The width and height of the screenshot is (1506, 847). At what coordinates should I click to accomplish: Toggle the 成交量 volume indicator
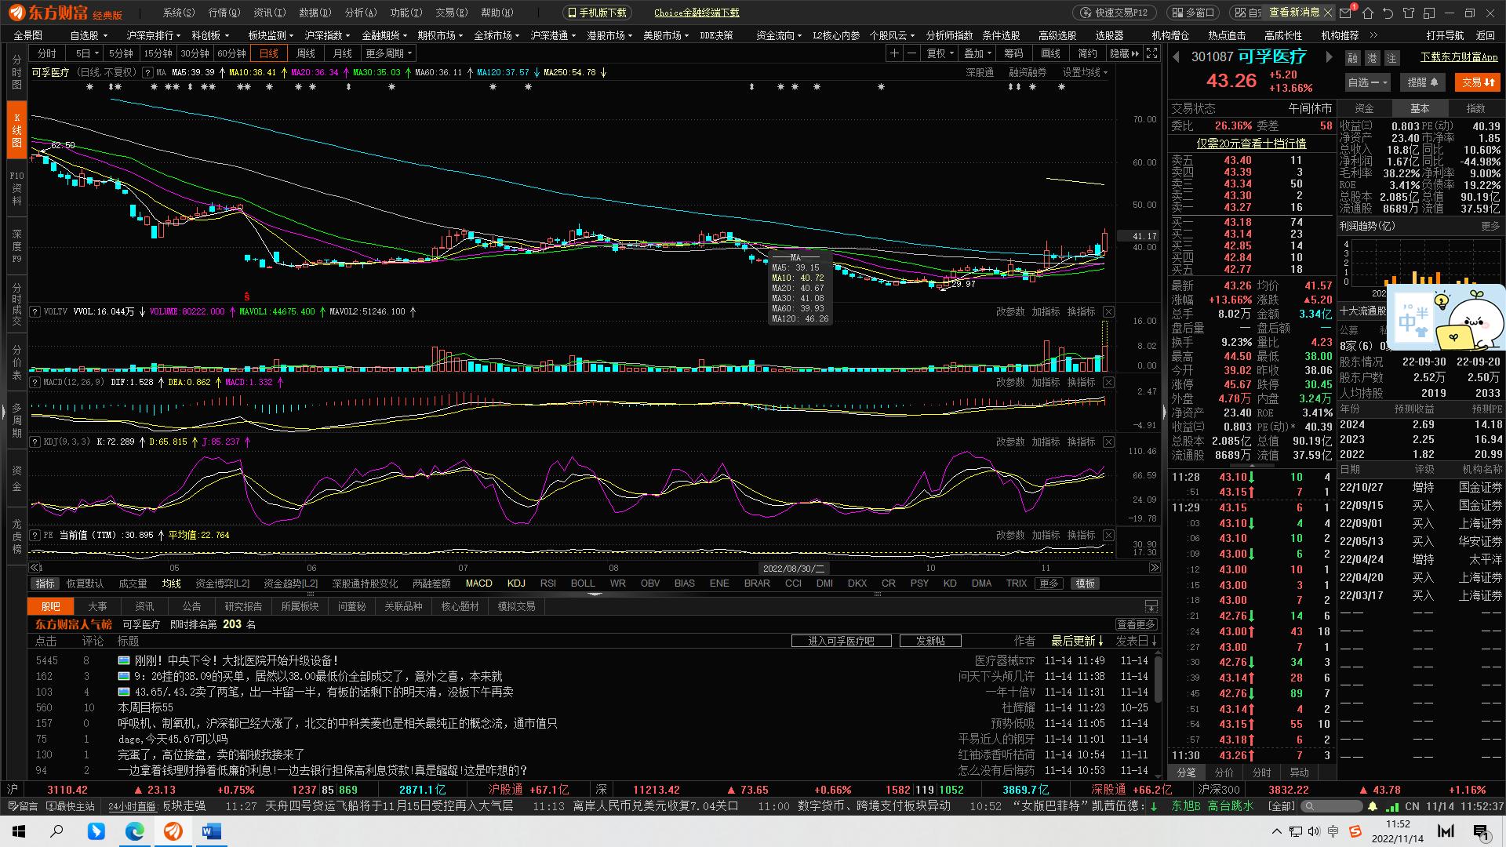tap(133, 583)
